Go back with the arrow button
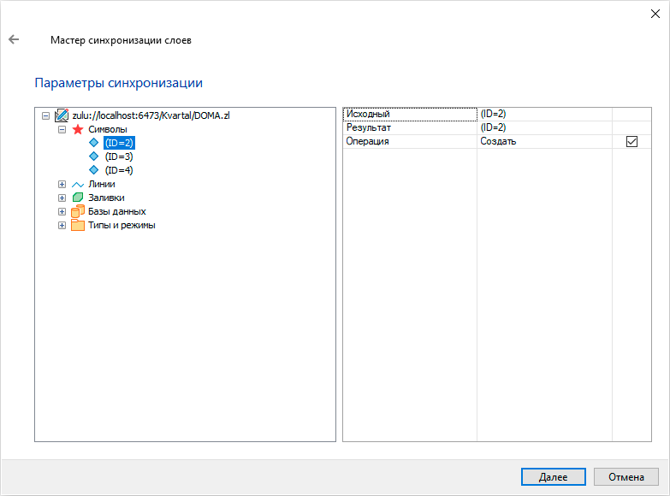This screenshot has width=670, height=496. coord(14,39)
